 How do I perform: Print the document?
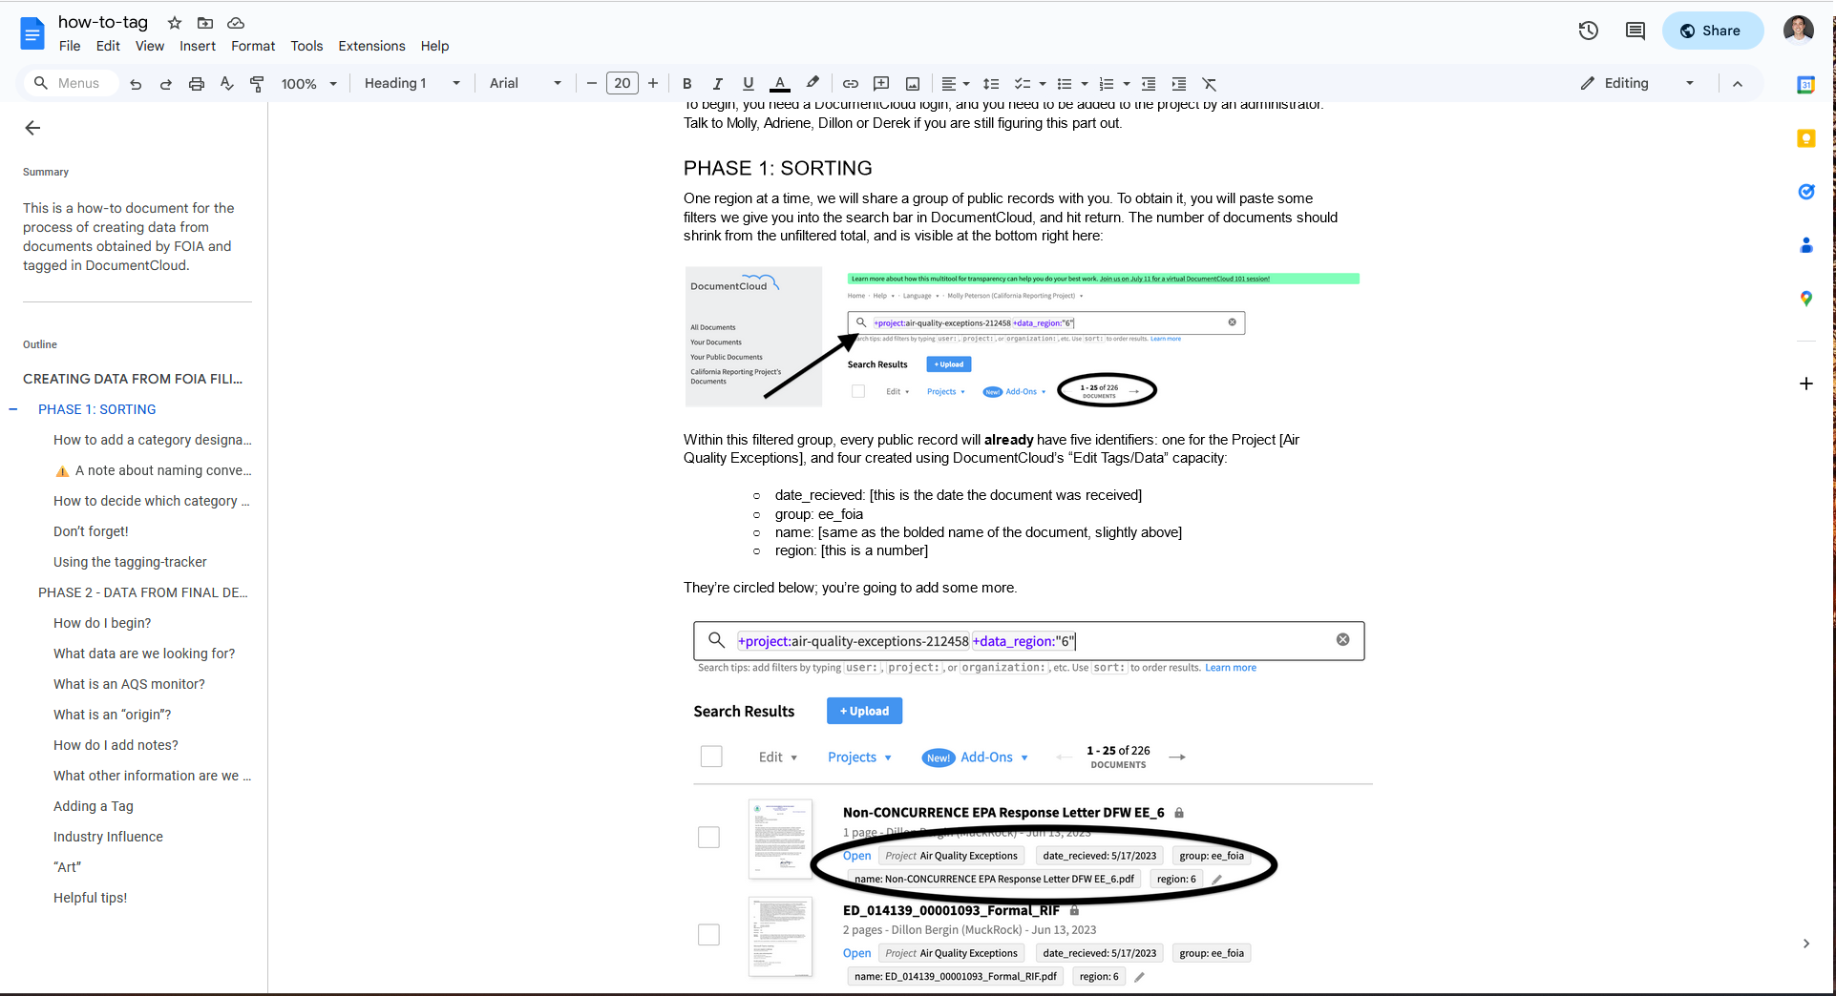[x=197, y=84]
